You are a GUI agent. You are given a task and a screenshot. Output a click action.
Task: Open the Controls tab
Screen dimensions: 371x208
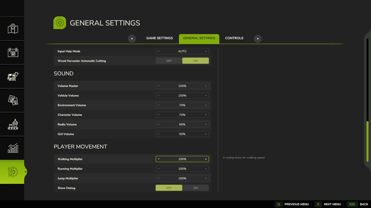[x=234, y=38]
